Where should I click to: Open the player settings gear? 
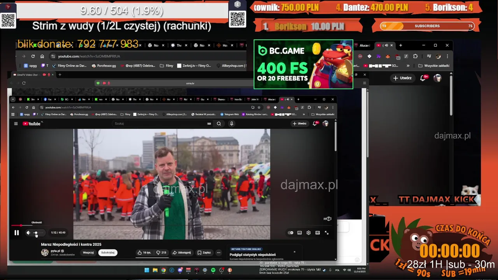click(x=309, y=233)
